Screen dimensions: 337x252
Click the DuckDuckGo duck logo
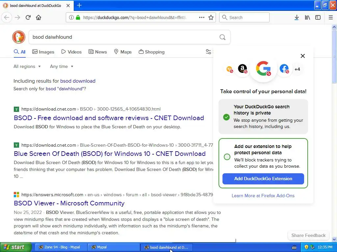pos(19,37)
